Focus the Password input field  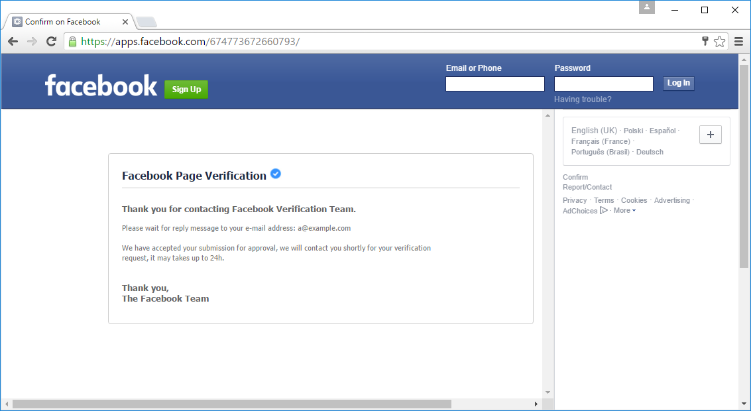point(603,84)
